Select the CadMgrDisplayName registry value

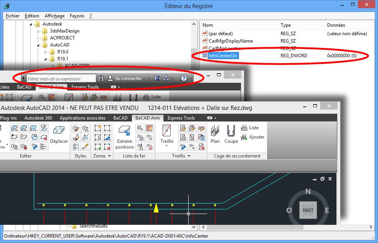coord(231,41)
